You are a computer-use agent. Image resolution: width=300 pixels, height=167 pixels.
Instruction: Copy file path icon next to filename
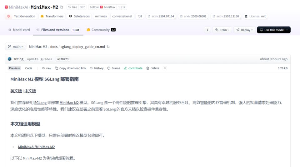(108, 46)
